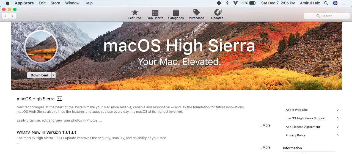Open the Top Charts list
The height and width of the screenshot is (154, 352).
[x=155, y=14]
